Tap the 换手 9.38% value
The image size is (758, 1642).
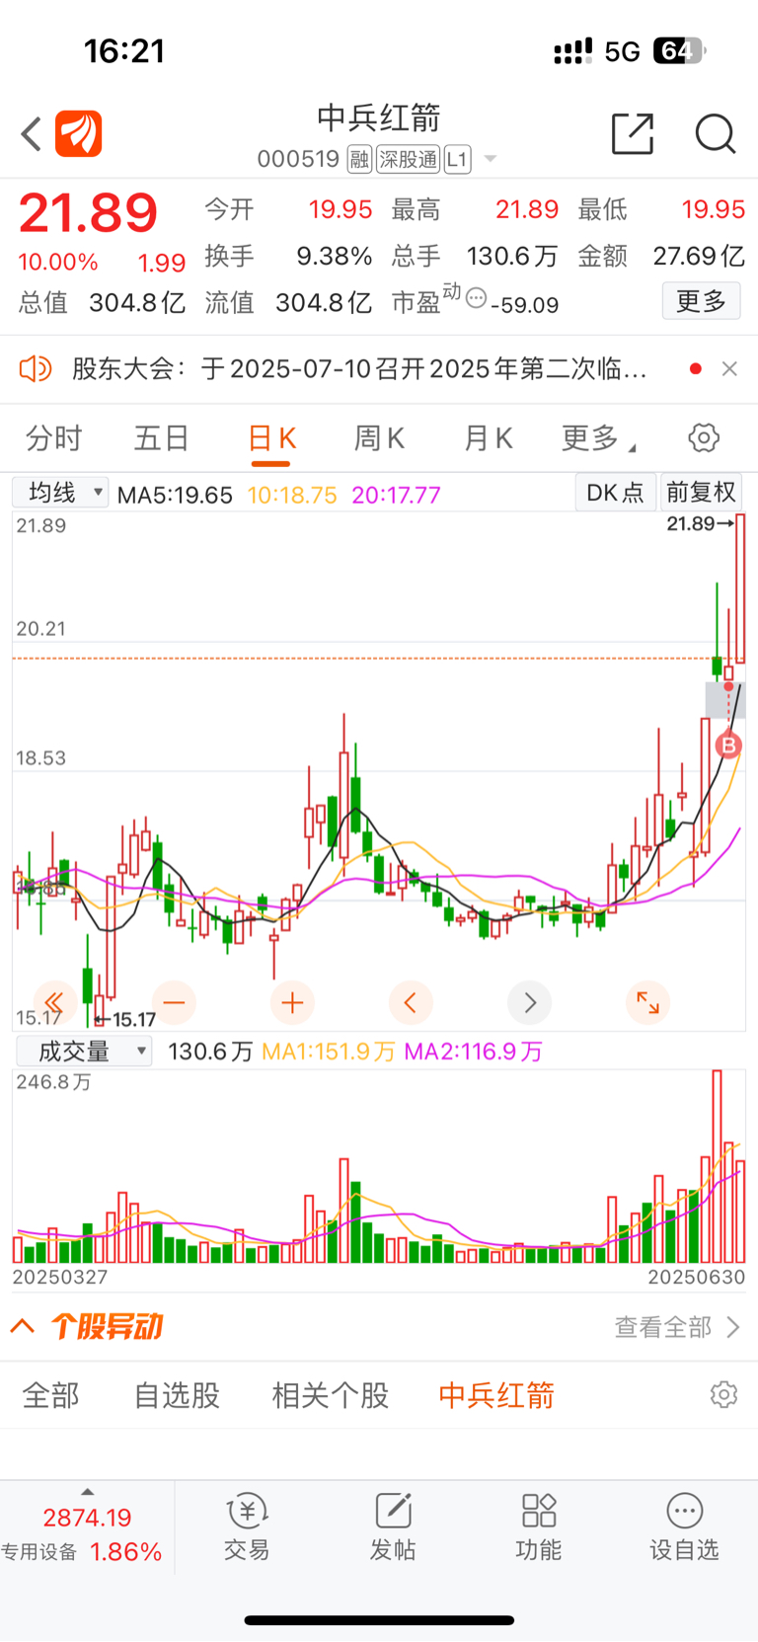tap(335, 257)
